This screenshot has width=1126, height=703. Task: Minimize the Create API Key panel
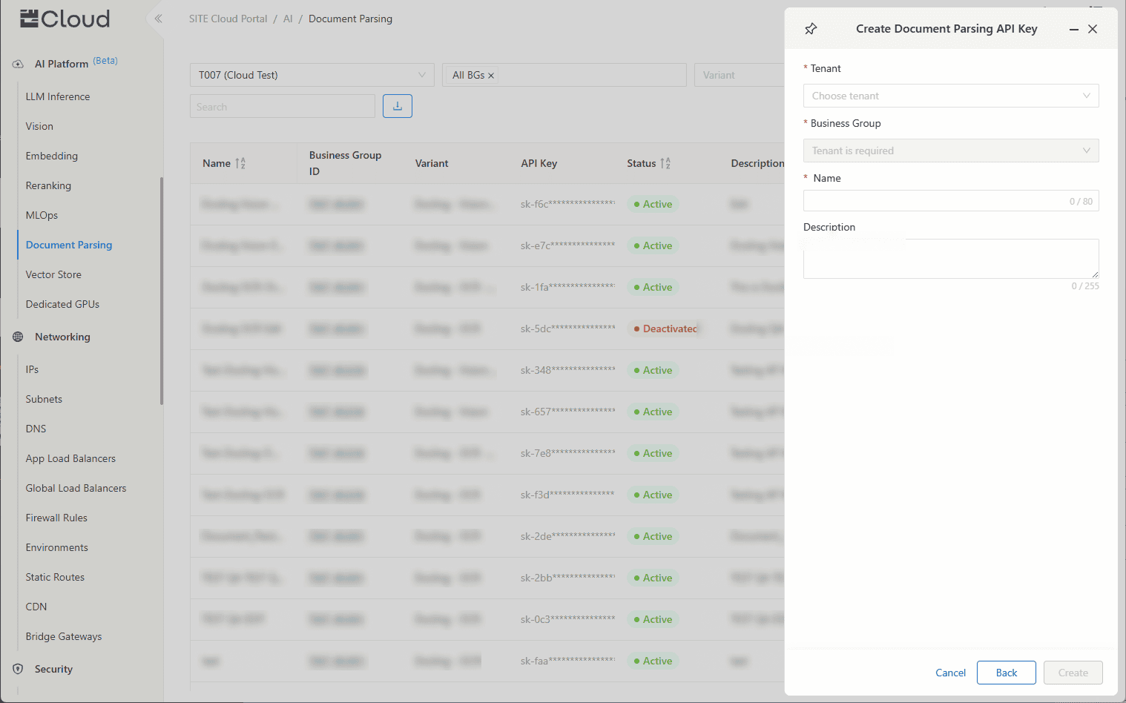(1073, 29)
